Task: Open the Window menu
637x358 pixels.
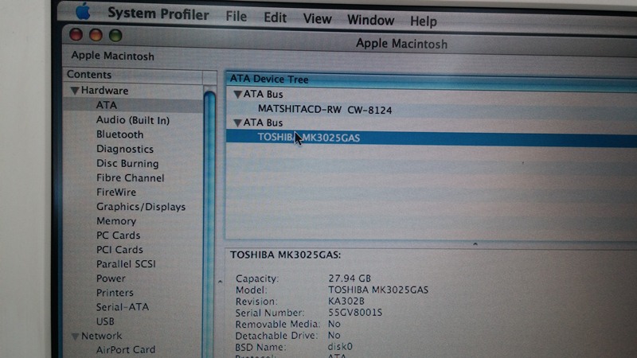Action: [370, 20]
